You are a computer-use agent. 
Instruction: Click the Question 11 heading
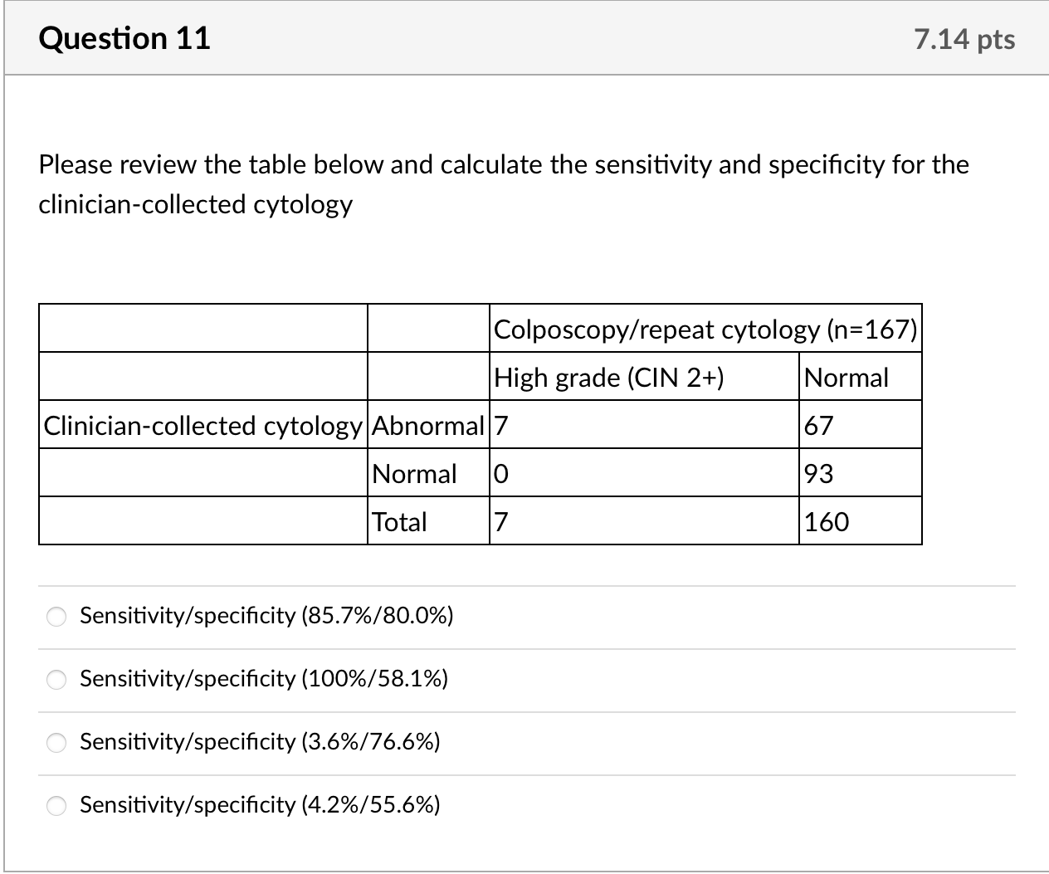(124, 37)
